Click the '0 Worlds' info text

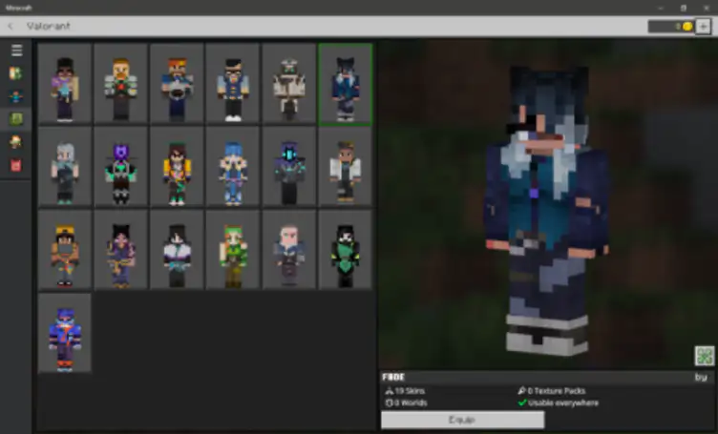(x=411, y=403)
